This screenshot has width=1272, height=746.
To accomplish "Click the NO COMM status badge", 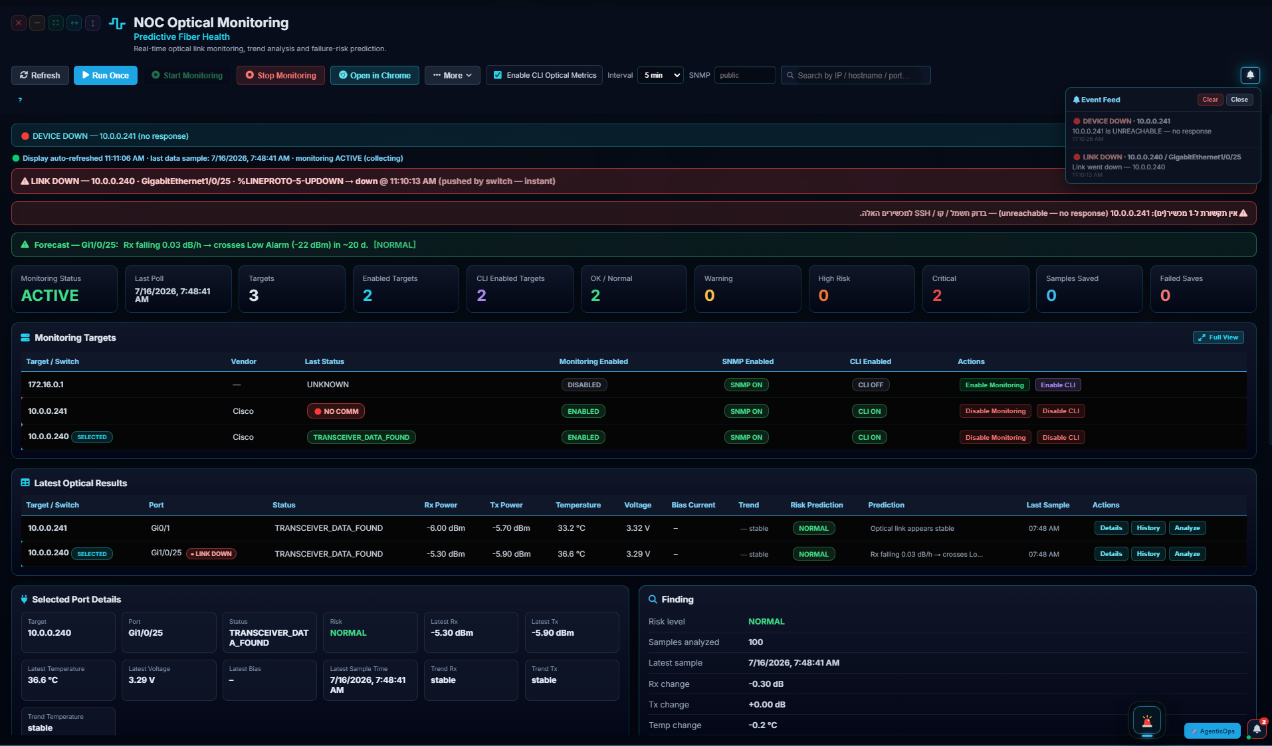I will tap(336, 411).
